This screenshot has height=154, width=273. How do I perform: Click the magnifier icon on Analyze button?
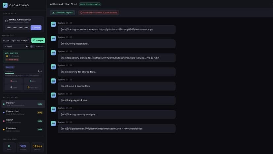[34, 40]
